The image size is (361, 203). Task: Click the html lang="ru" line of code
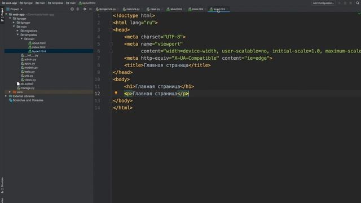click(135, 23)
